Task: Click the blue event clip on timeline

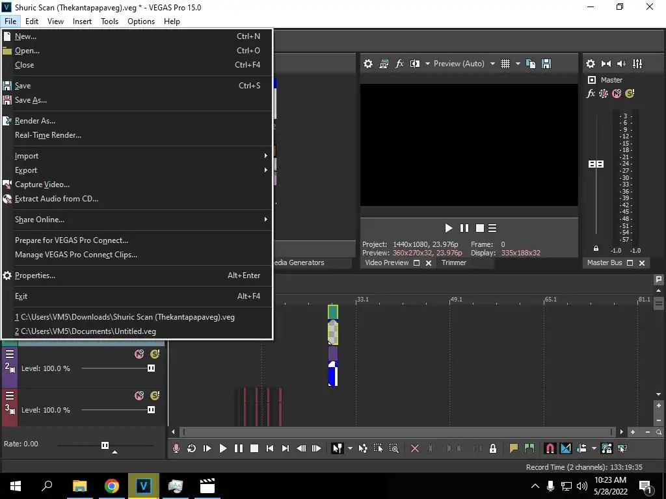Action: (333, 374)
